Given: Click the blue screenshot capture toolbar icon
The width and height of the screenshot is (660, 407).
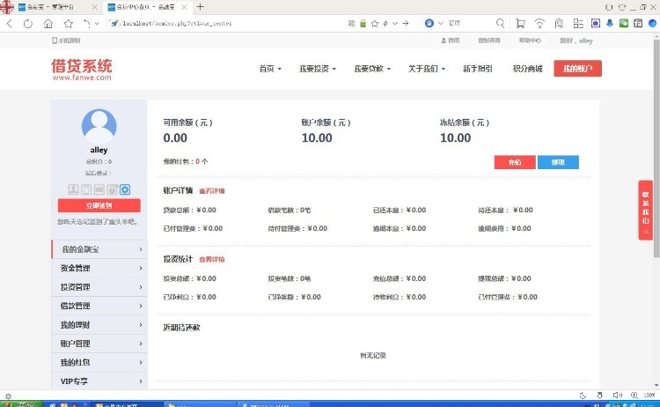Looking at the screenshot, I should pos(595,23).
